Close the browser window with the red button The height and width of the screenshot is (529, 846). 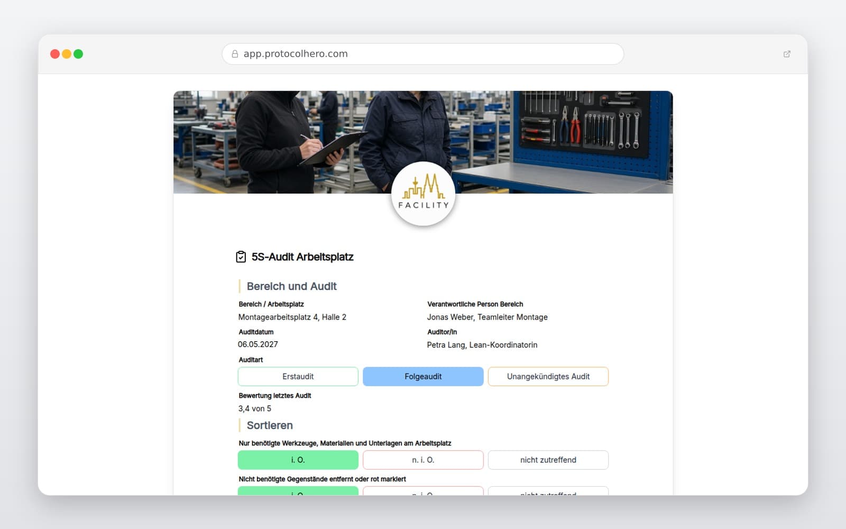coord(54,54)
